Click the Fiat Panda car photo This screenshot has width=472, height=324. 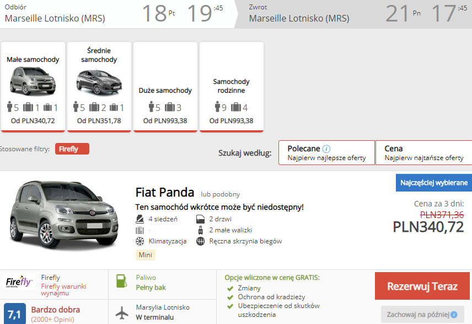64,215
